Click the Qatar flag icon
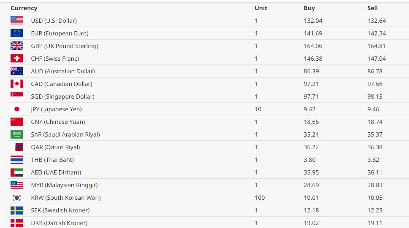Viewport: 409px width, 228px height. pyautogui.click(x=17, y=147)
